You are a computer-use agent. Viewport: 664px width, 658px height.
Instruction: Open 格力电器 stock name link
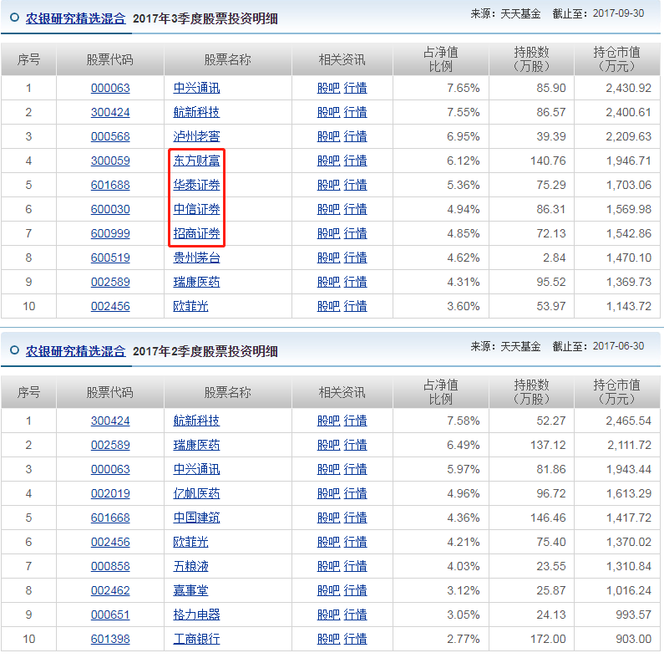click(x=196, y=615)
